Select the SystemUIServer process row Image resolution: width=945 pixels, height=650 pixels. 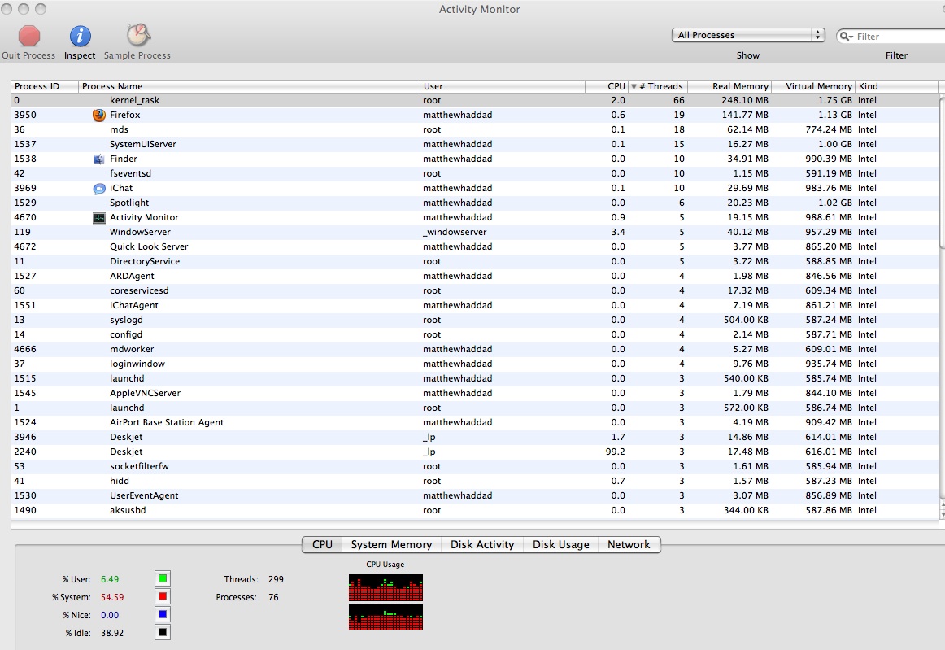click(475, 145)
